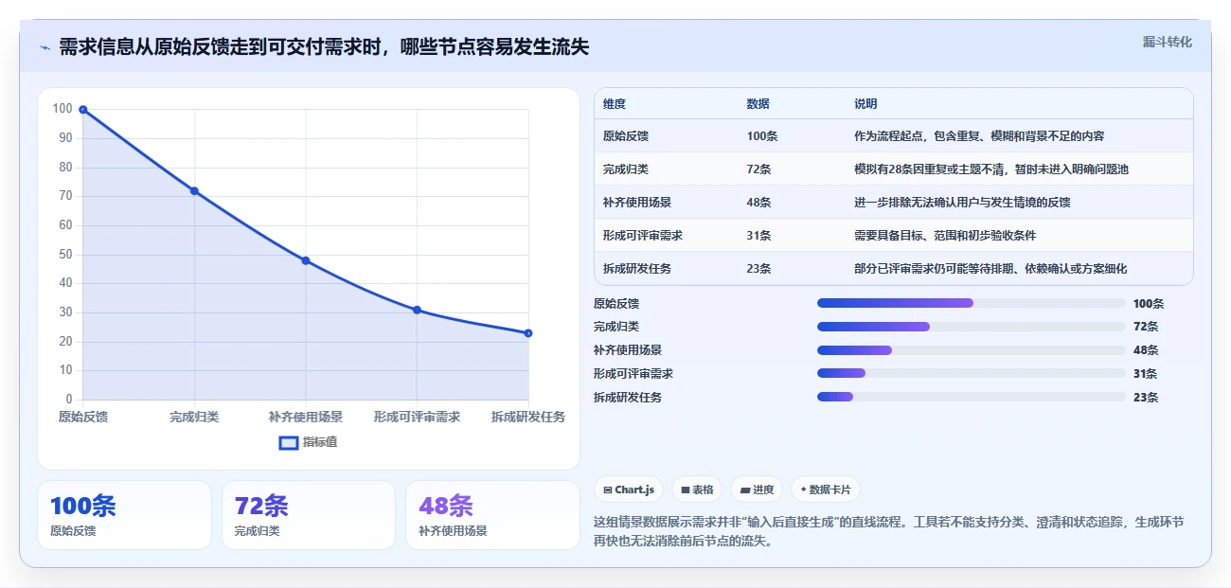The width and height of the screenshot is (1231, 588).
Task: Click the 拆成研发任务 x-axis label
Action: click(x=528, y=417)
